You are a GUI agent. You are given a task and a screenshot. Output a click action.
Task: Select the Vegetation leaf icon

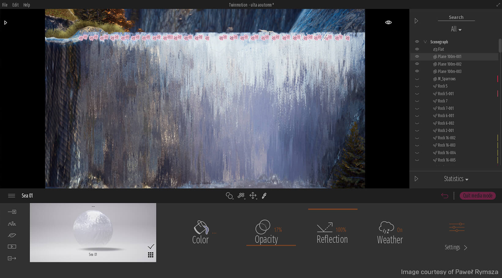(x=12, y=235)
